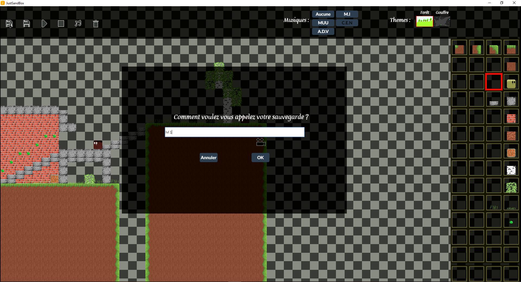Click the save name text field

point(234,132)
